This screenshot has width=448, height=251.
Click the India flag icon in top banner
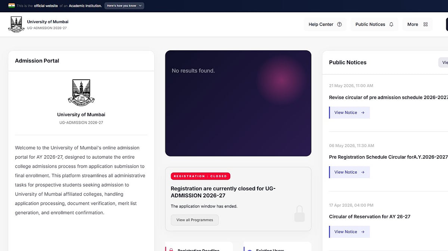pos(12,6)
